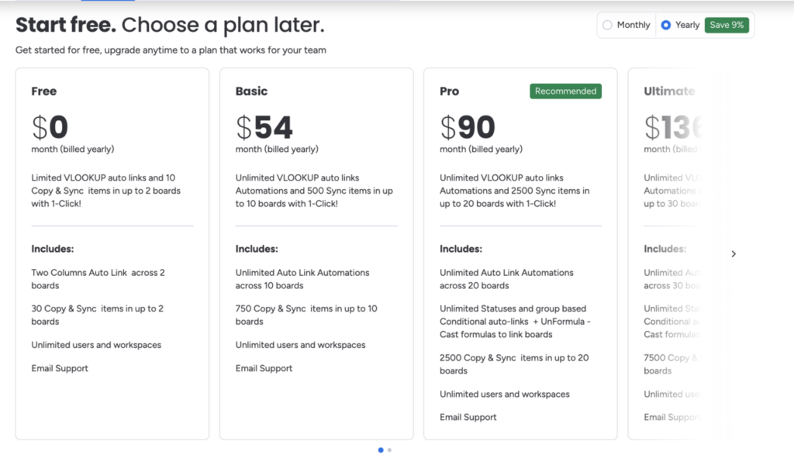794x465 pixels.
Task: Click the next plans chevron arrow
Action: point(734,254)
